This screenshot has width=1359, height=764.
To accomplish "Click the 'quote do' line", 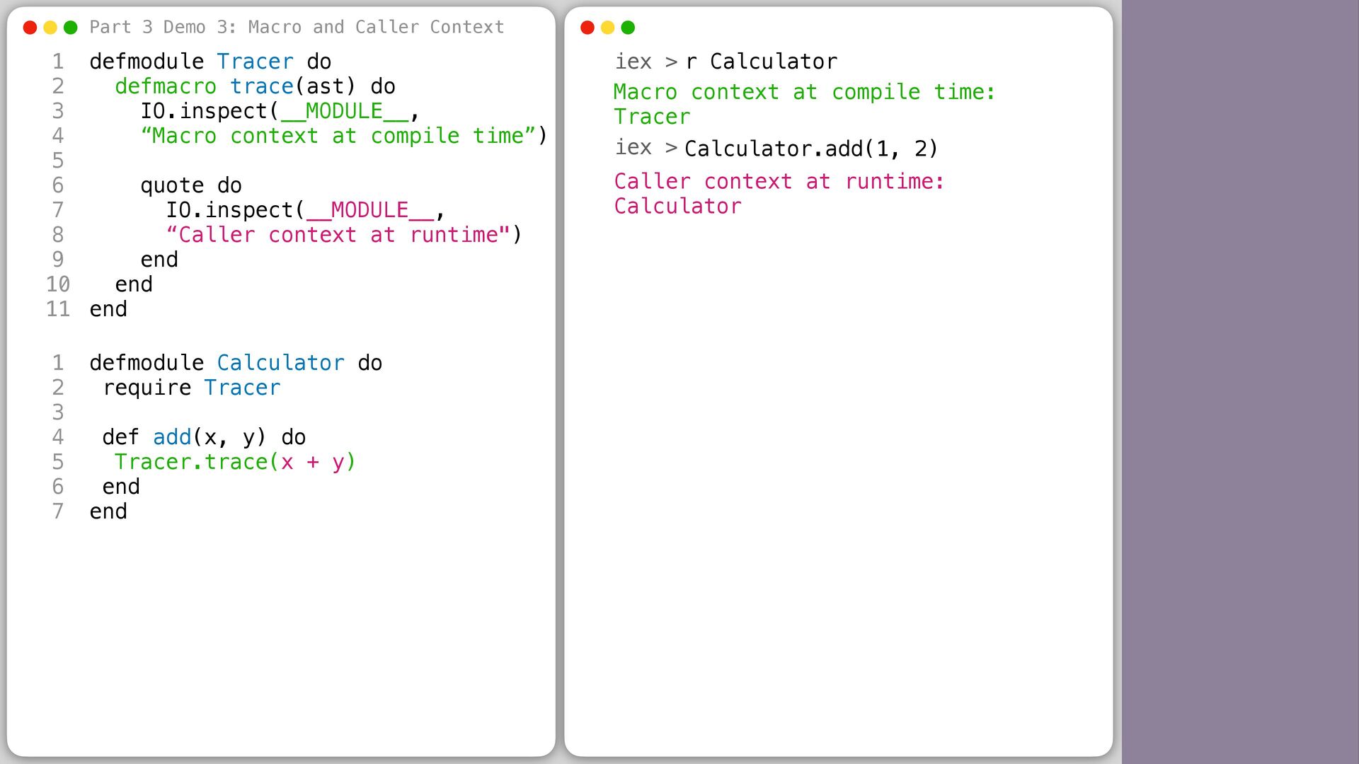I will pyautogui.click(x=191, y=185).
